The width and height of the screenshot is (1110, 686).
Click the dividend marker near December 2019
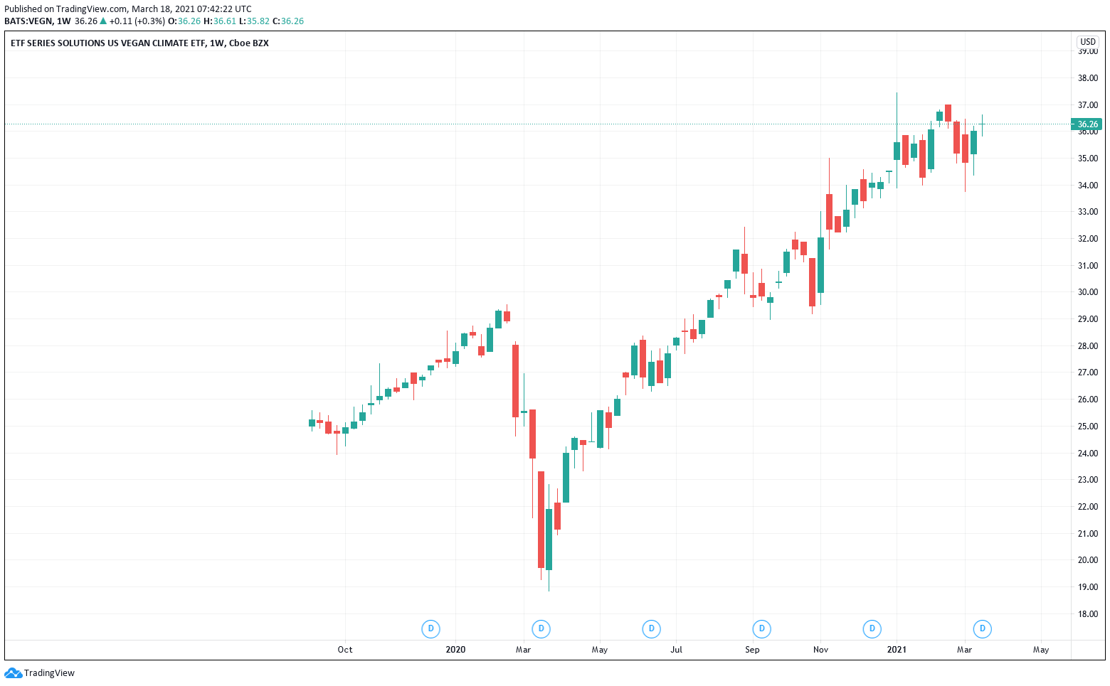(x=430, y=628)
